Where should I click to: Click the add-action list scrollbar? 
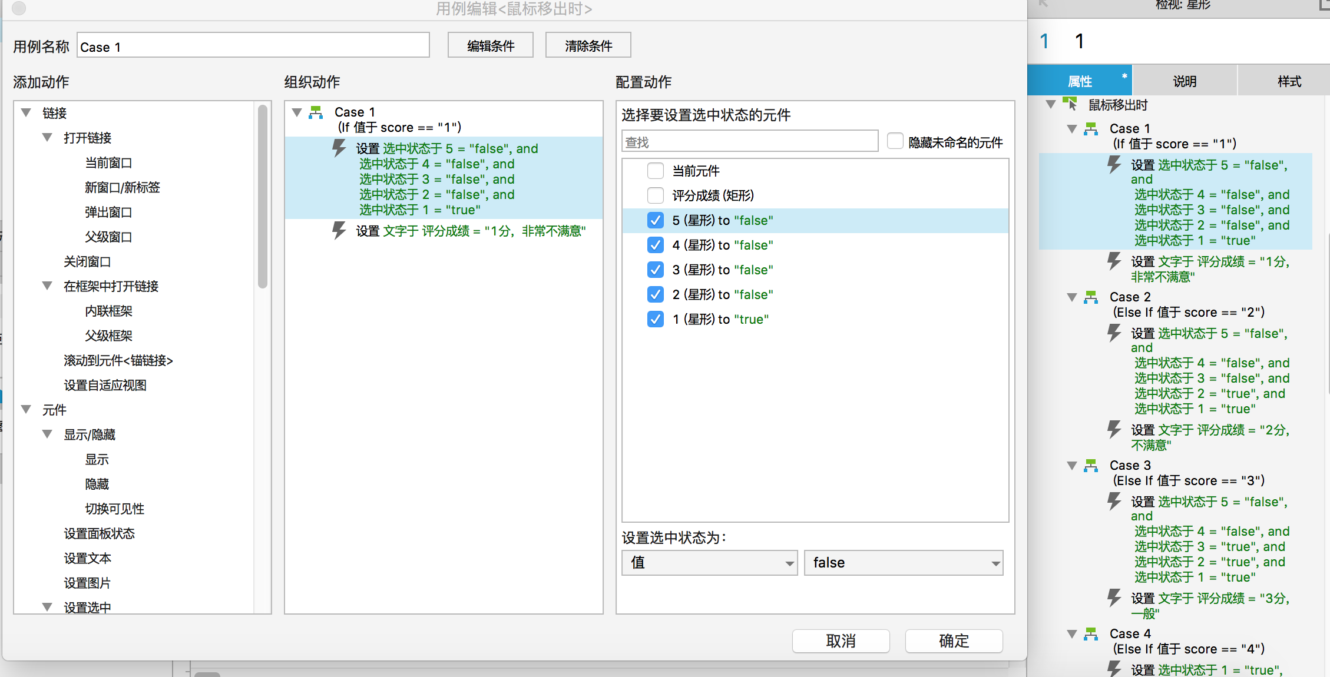click(263, 197)
